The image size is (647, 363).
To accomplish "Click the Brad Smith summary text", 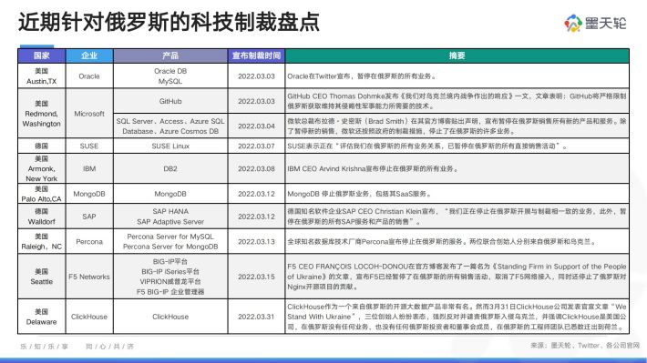I will (x=457, y=126).
